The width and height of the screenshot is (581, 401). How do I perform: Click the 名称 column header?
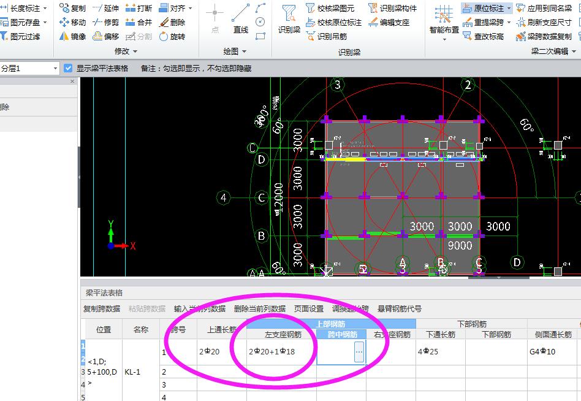(141, 329)
